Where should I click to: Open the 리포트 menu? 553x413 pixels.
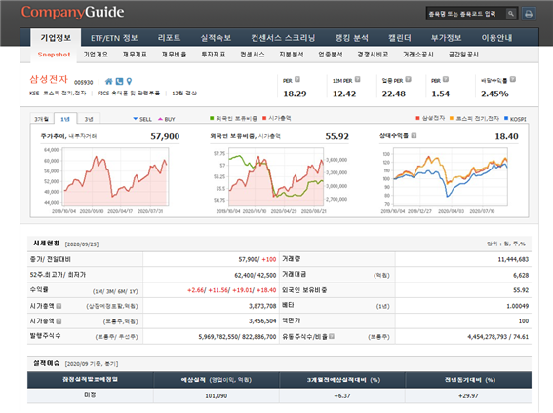pyautogui.click(x=170, y=38)
